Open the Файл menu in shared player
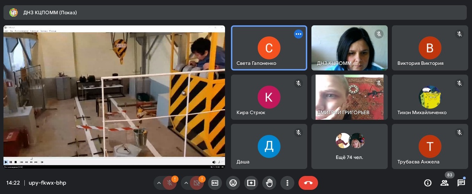 pyautogui.click(x=6, y=31)
